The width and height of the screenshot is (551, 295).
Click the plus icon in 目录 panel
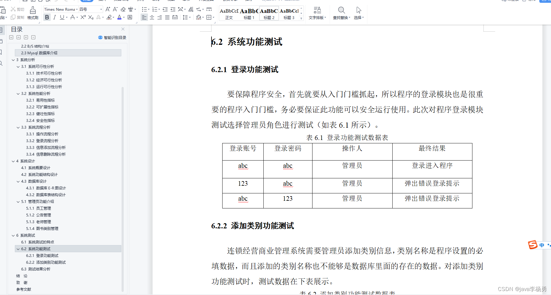[x=26, y=37]
